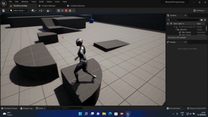Open the Derived Data menu

pyautogui.click(x=173, y=108)
